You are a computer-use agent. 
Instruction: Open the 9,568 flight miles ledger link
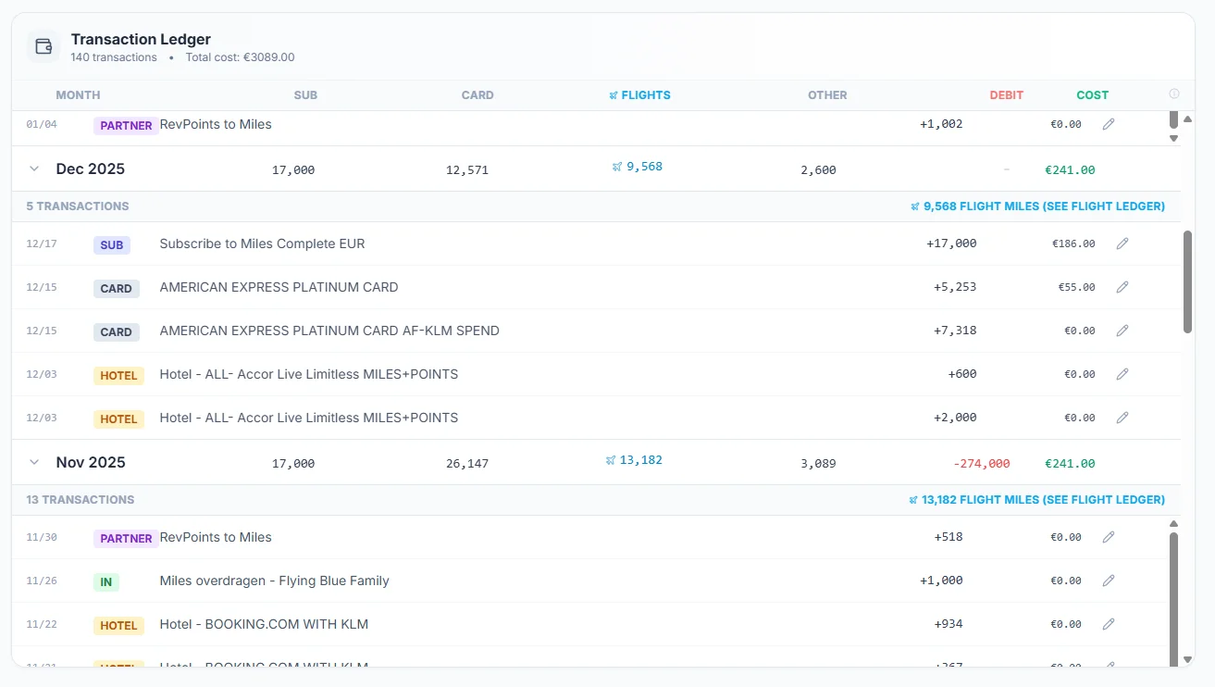[1037, 206]
